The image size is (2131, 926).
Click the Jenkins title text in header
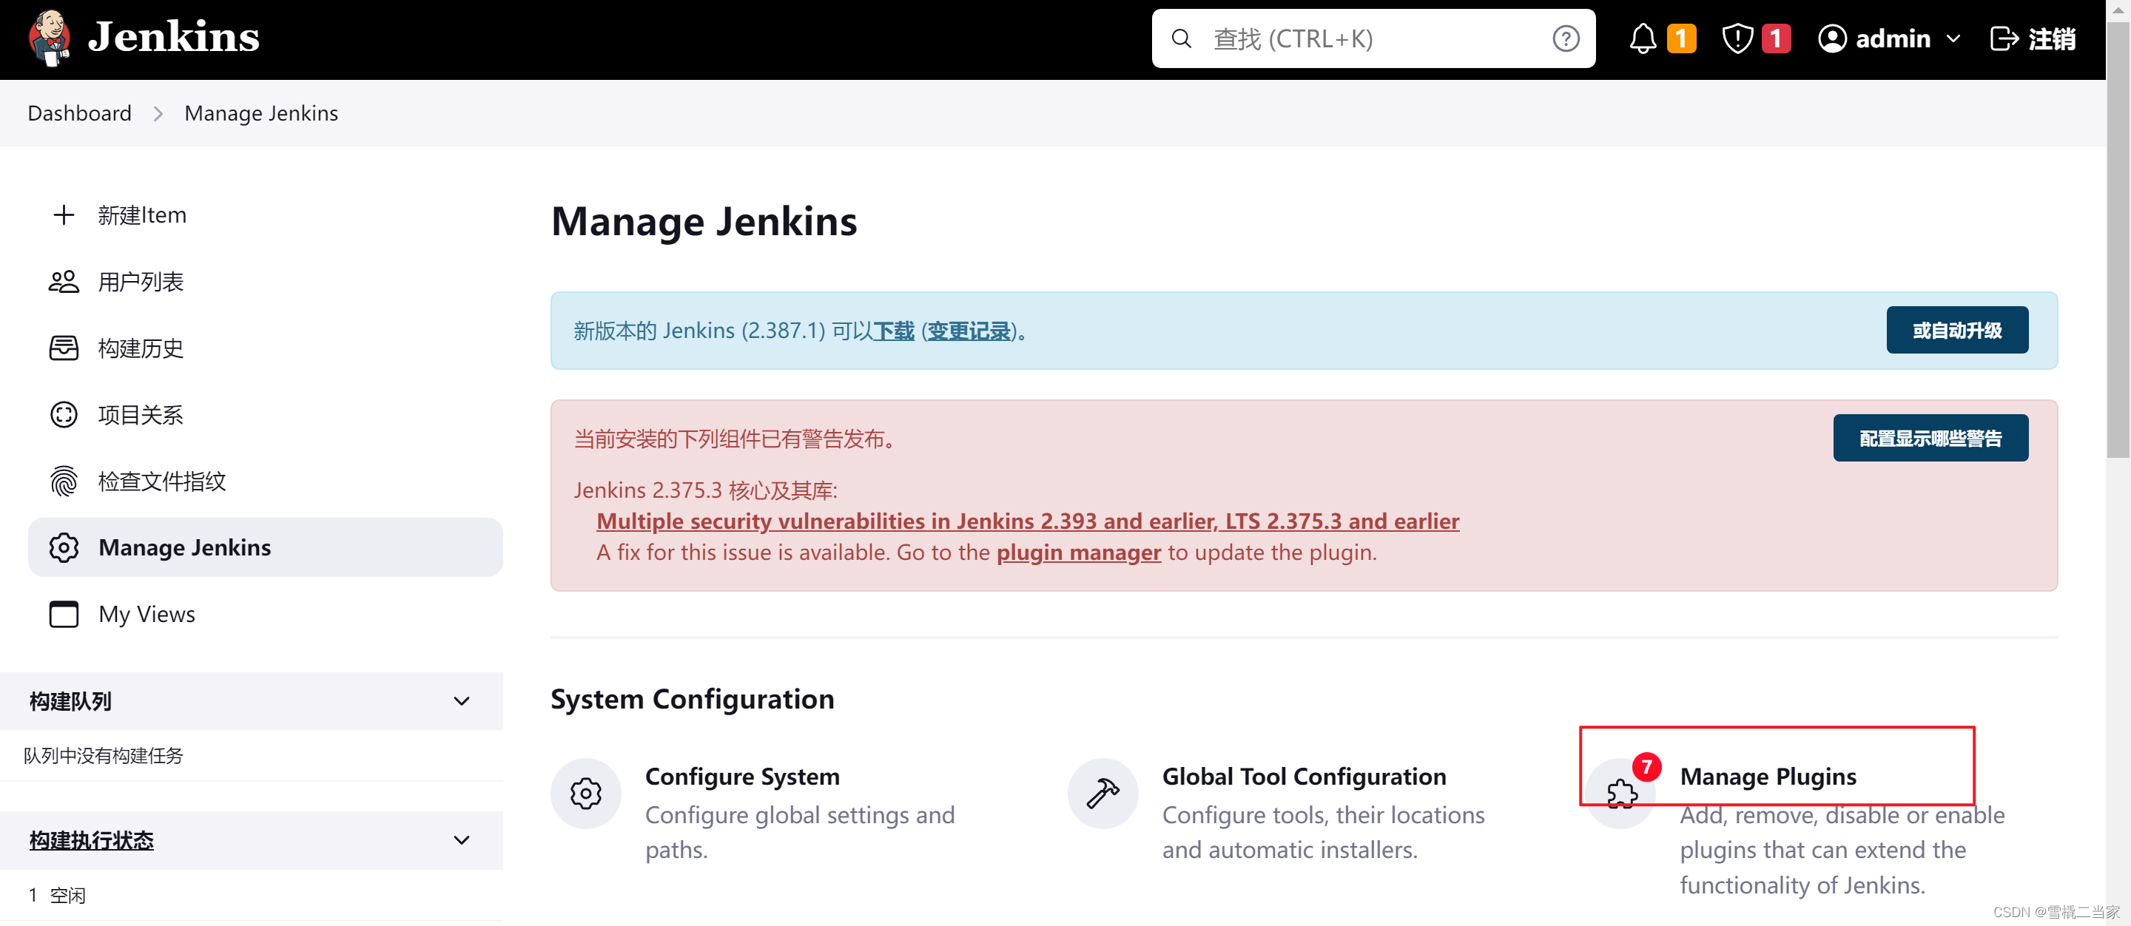click(174, 38)
